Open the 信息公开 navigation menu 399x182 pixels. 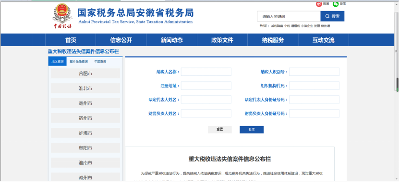[121, 40]
